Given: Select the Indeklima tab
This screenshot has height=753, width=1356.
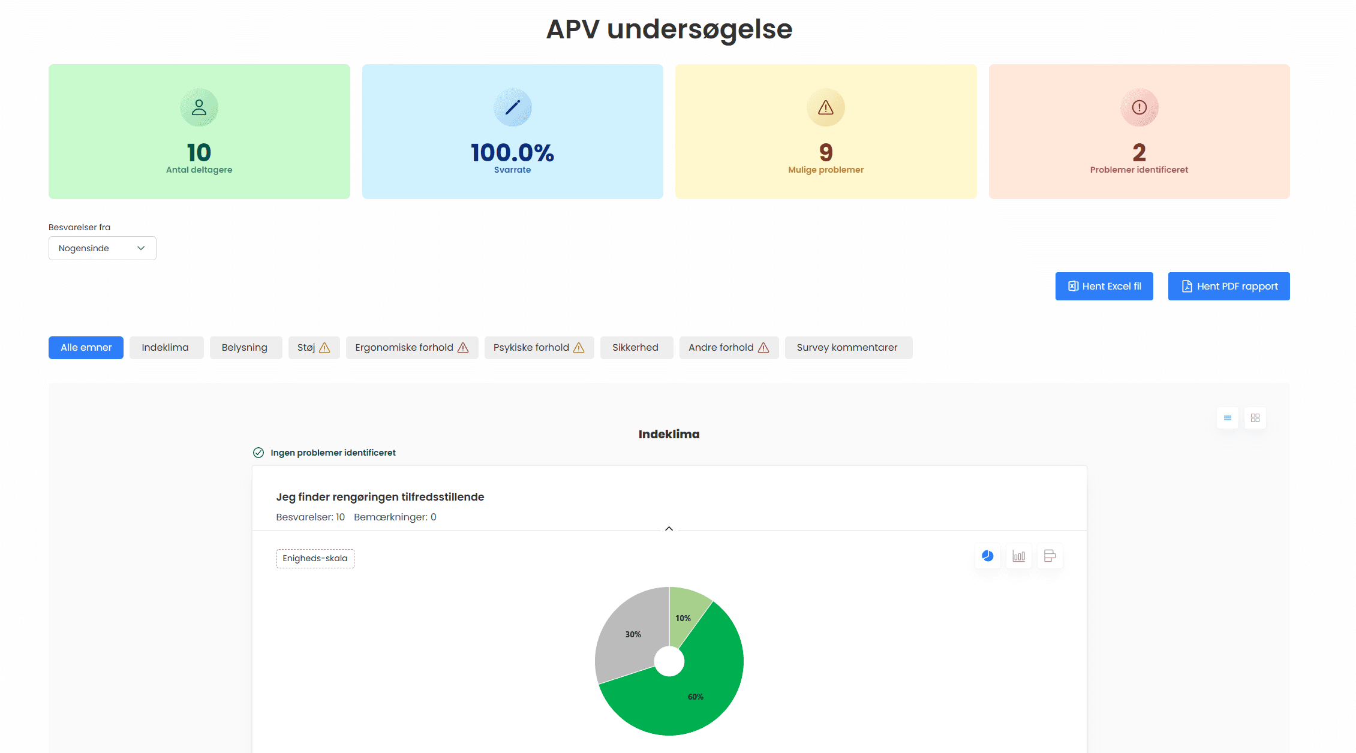Looking at the screenshot, I should pos(166,348).
